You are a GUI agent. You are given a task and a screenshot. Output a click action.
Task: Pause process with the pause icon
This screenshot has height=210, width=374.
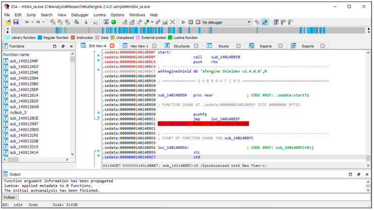pos(191,22)
